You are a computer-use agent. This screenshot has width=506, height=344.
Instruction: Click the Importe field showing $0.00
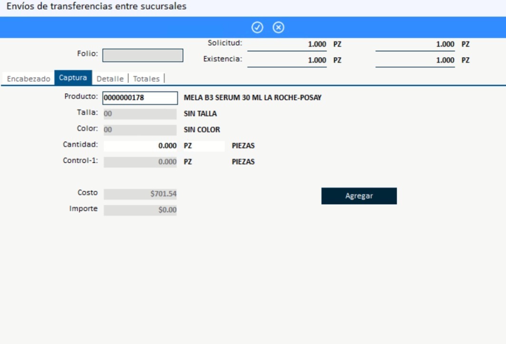tap(140, 210)
